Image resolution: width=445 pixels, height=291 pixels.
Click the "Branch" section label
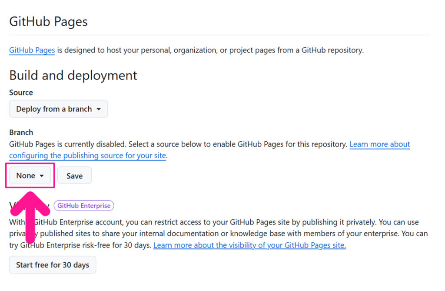click(x=21, y=132)
